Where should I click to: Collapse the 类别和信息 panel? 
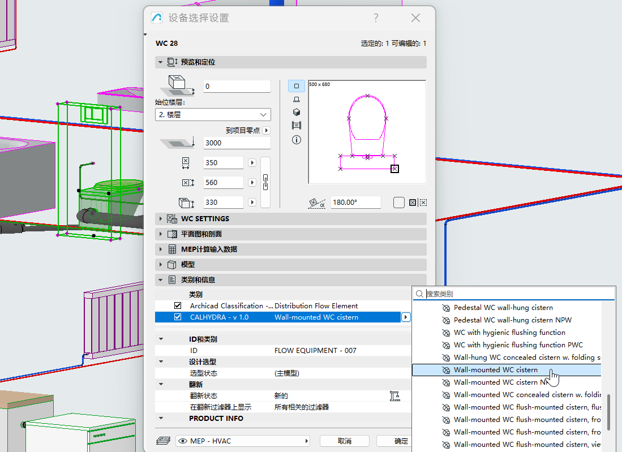[160, 280]
